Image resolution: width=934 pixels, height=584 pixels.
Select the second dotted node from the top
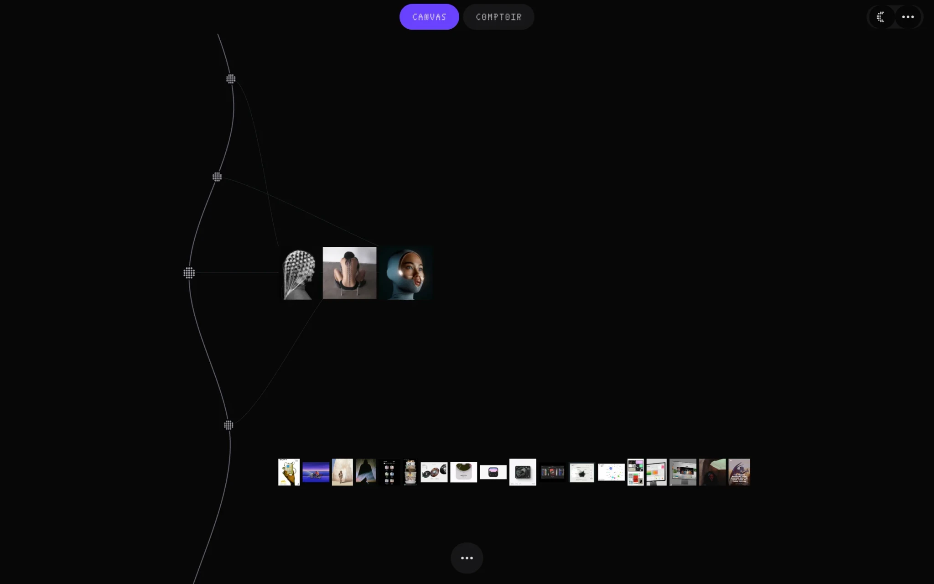click(217, 177)
